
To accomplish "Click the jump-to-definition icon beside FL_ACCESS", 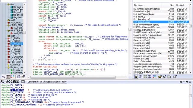I will click(23, 82).
